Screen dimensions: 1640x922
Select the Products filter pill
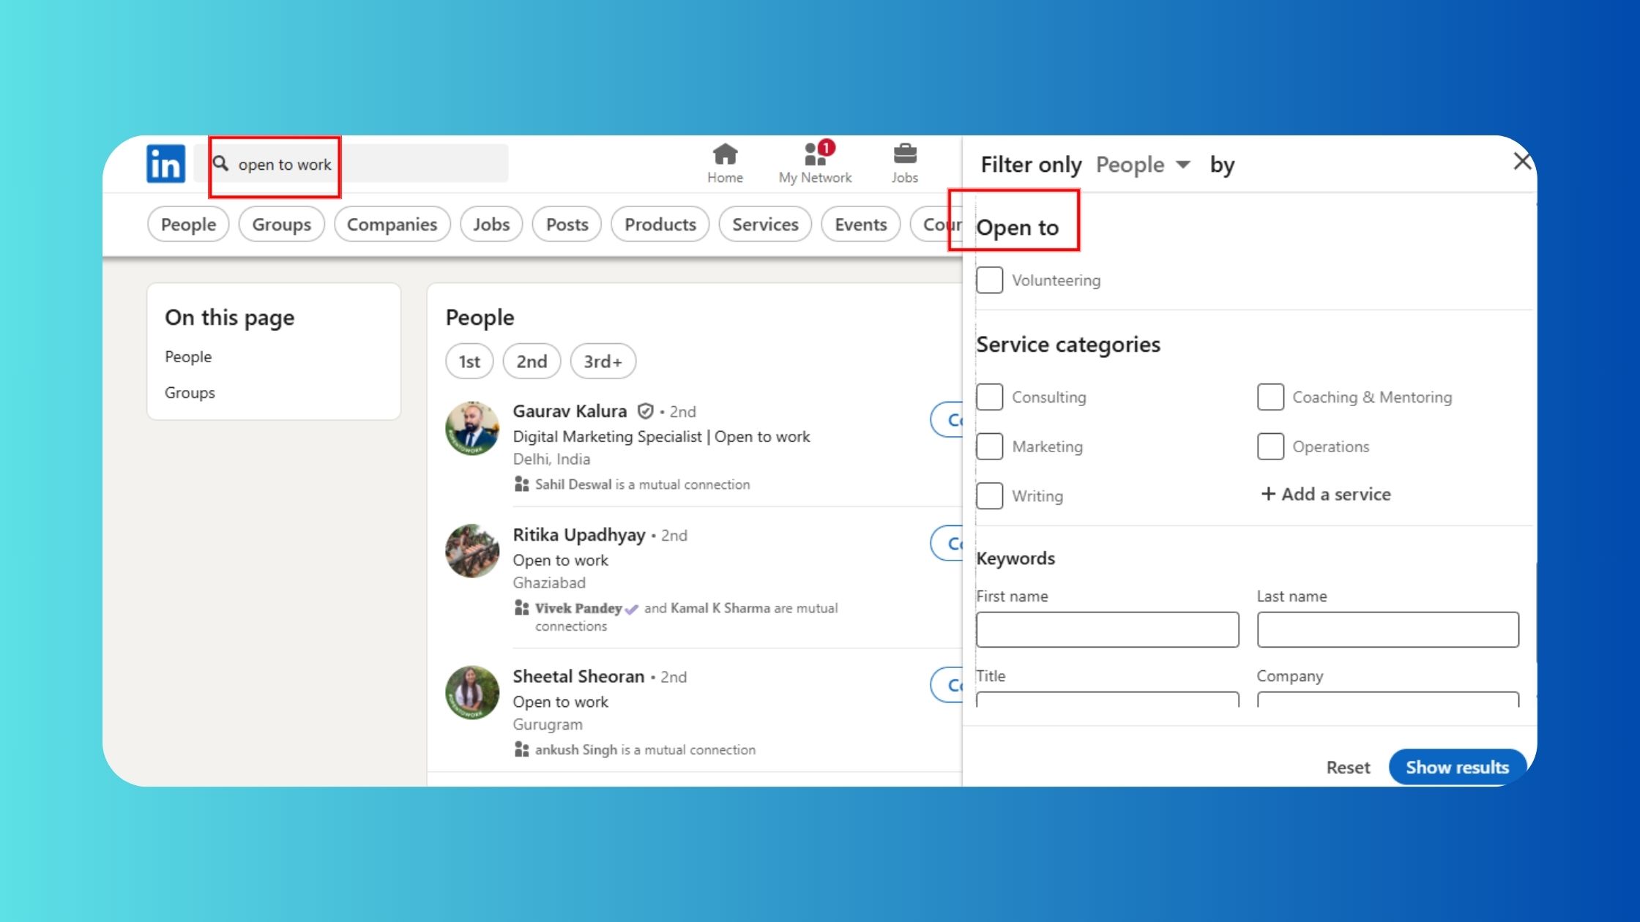[660, 224]
